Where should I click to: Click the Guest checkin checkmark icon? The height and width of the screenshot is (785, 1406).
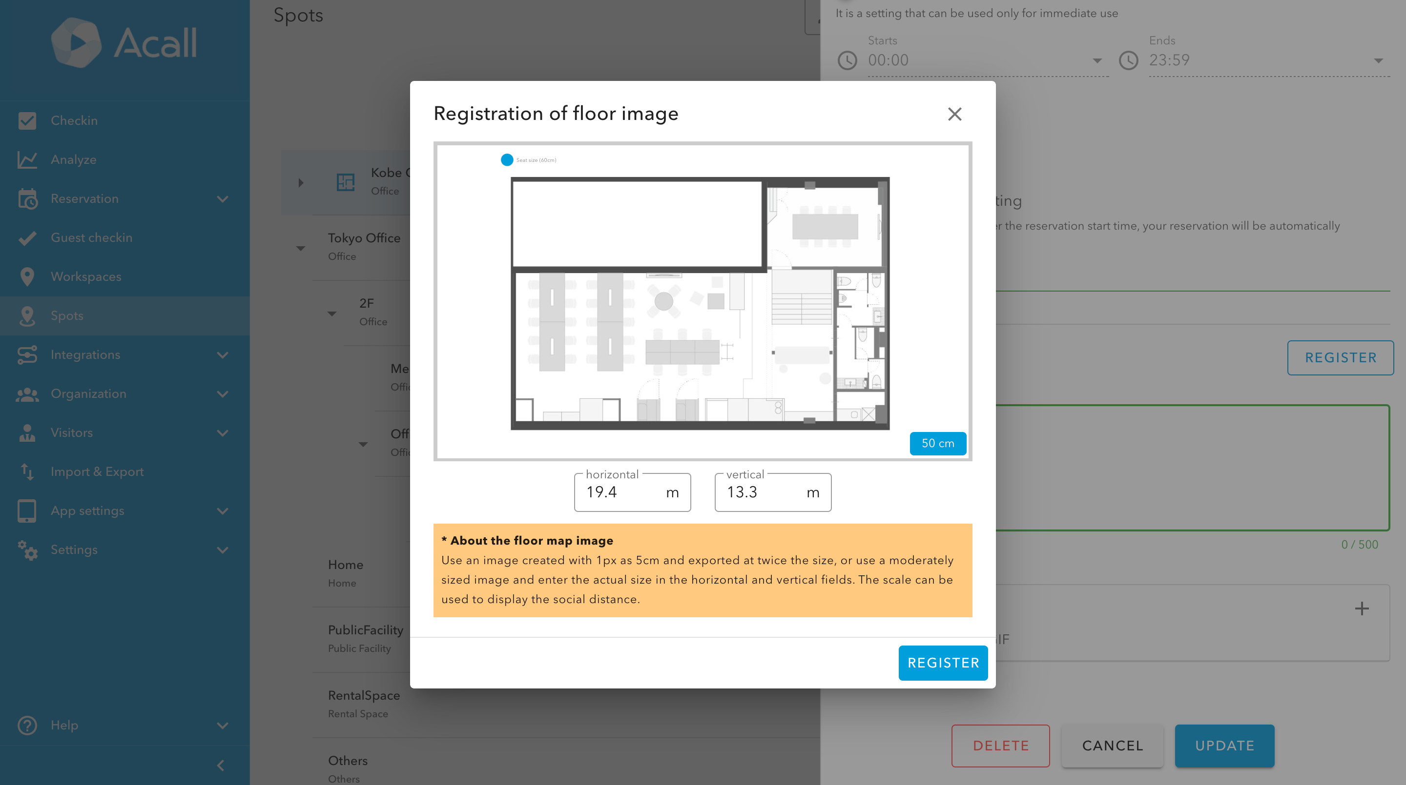click(x=27, y=237)
